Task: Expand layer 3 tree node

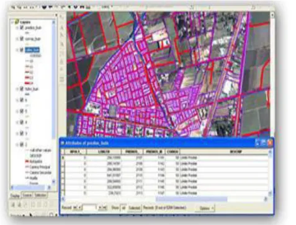Action: click(17, 133)
